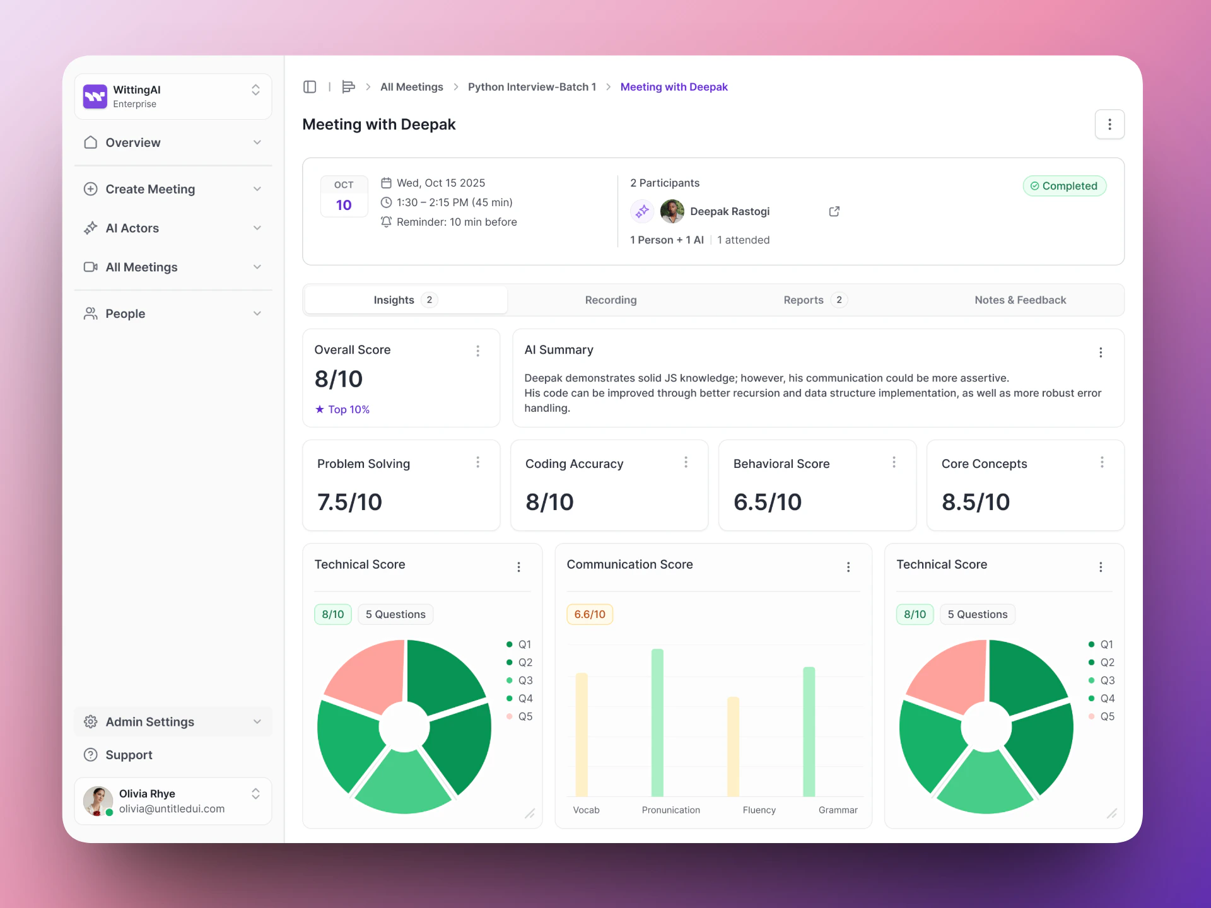Open Deepak Rastogi's external profile link icon
This screenshot has width=1211, height=908.
coord(834,211)
